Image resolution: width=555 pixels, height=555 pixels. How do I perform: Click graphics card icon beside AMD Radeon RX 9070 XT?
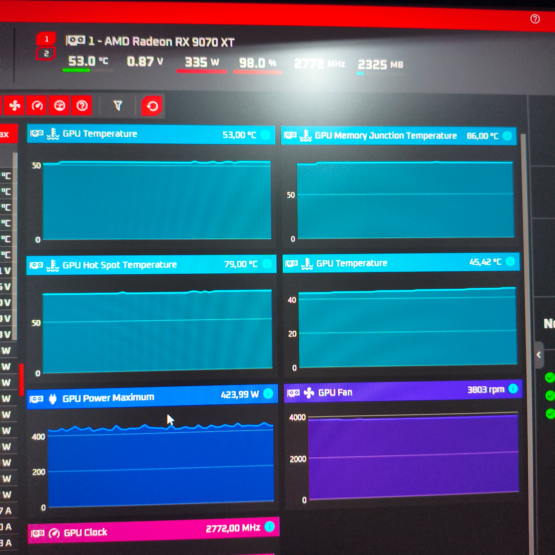click(75, 41)
